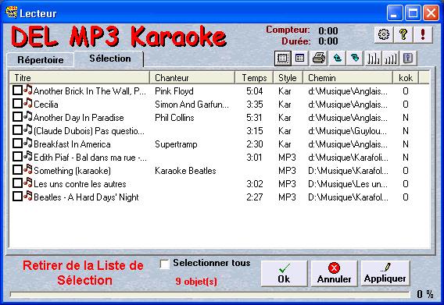This screenshot has width=444, height=305.
Task: Move item down with the cyan down arrow
Action: [x=355, y=59]
